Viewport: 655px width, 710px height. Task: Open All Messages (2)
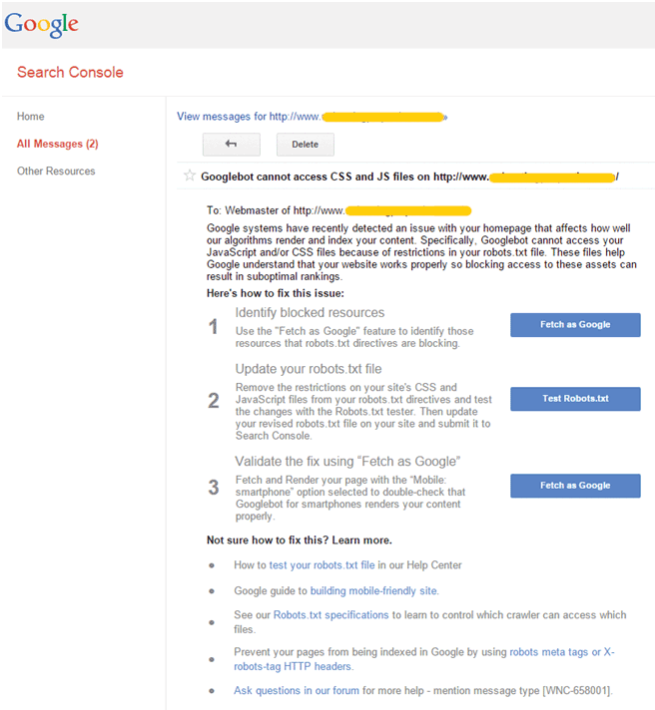pyautogui.click(x=58, y=144)
